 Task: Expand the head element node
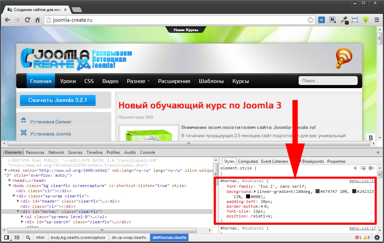pyautogui.click(x=10, y=180)
